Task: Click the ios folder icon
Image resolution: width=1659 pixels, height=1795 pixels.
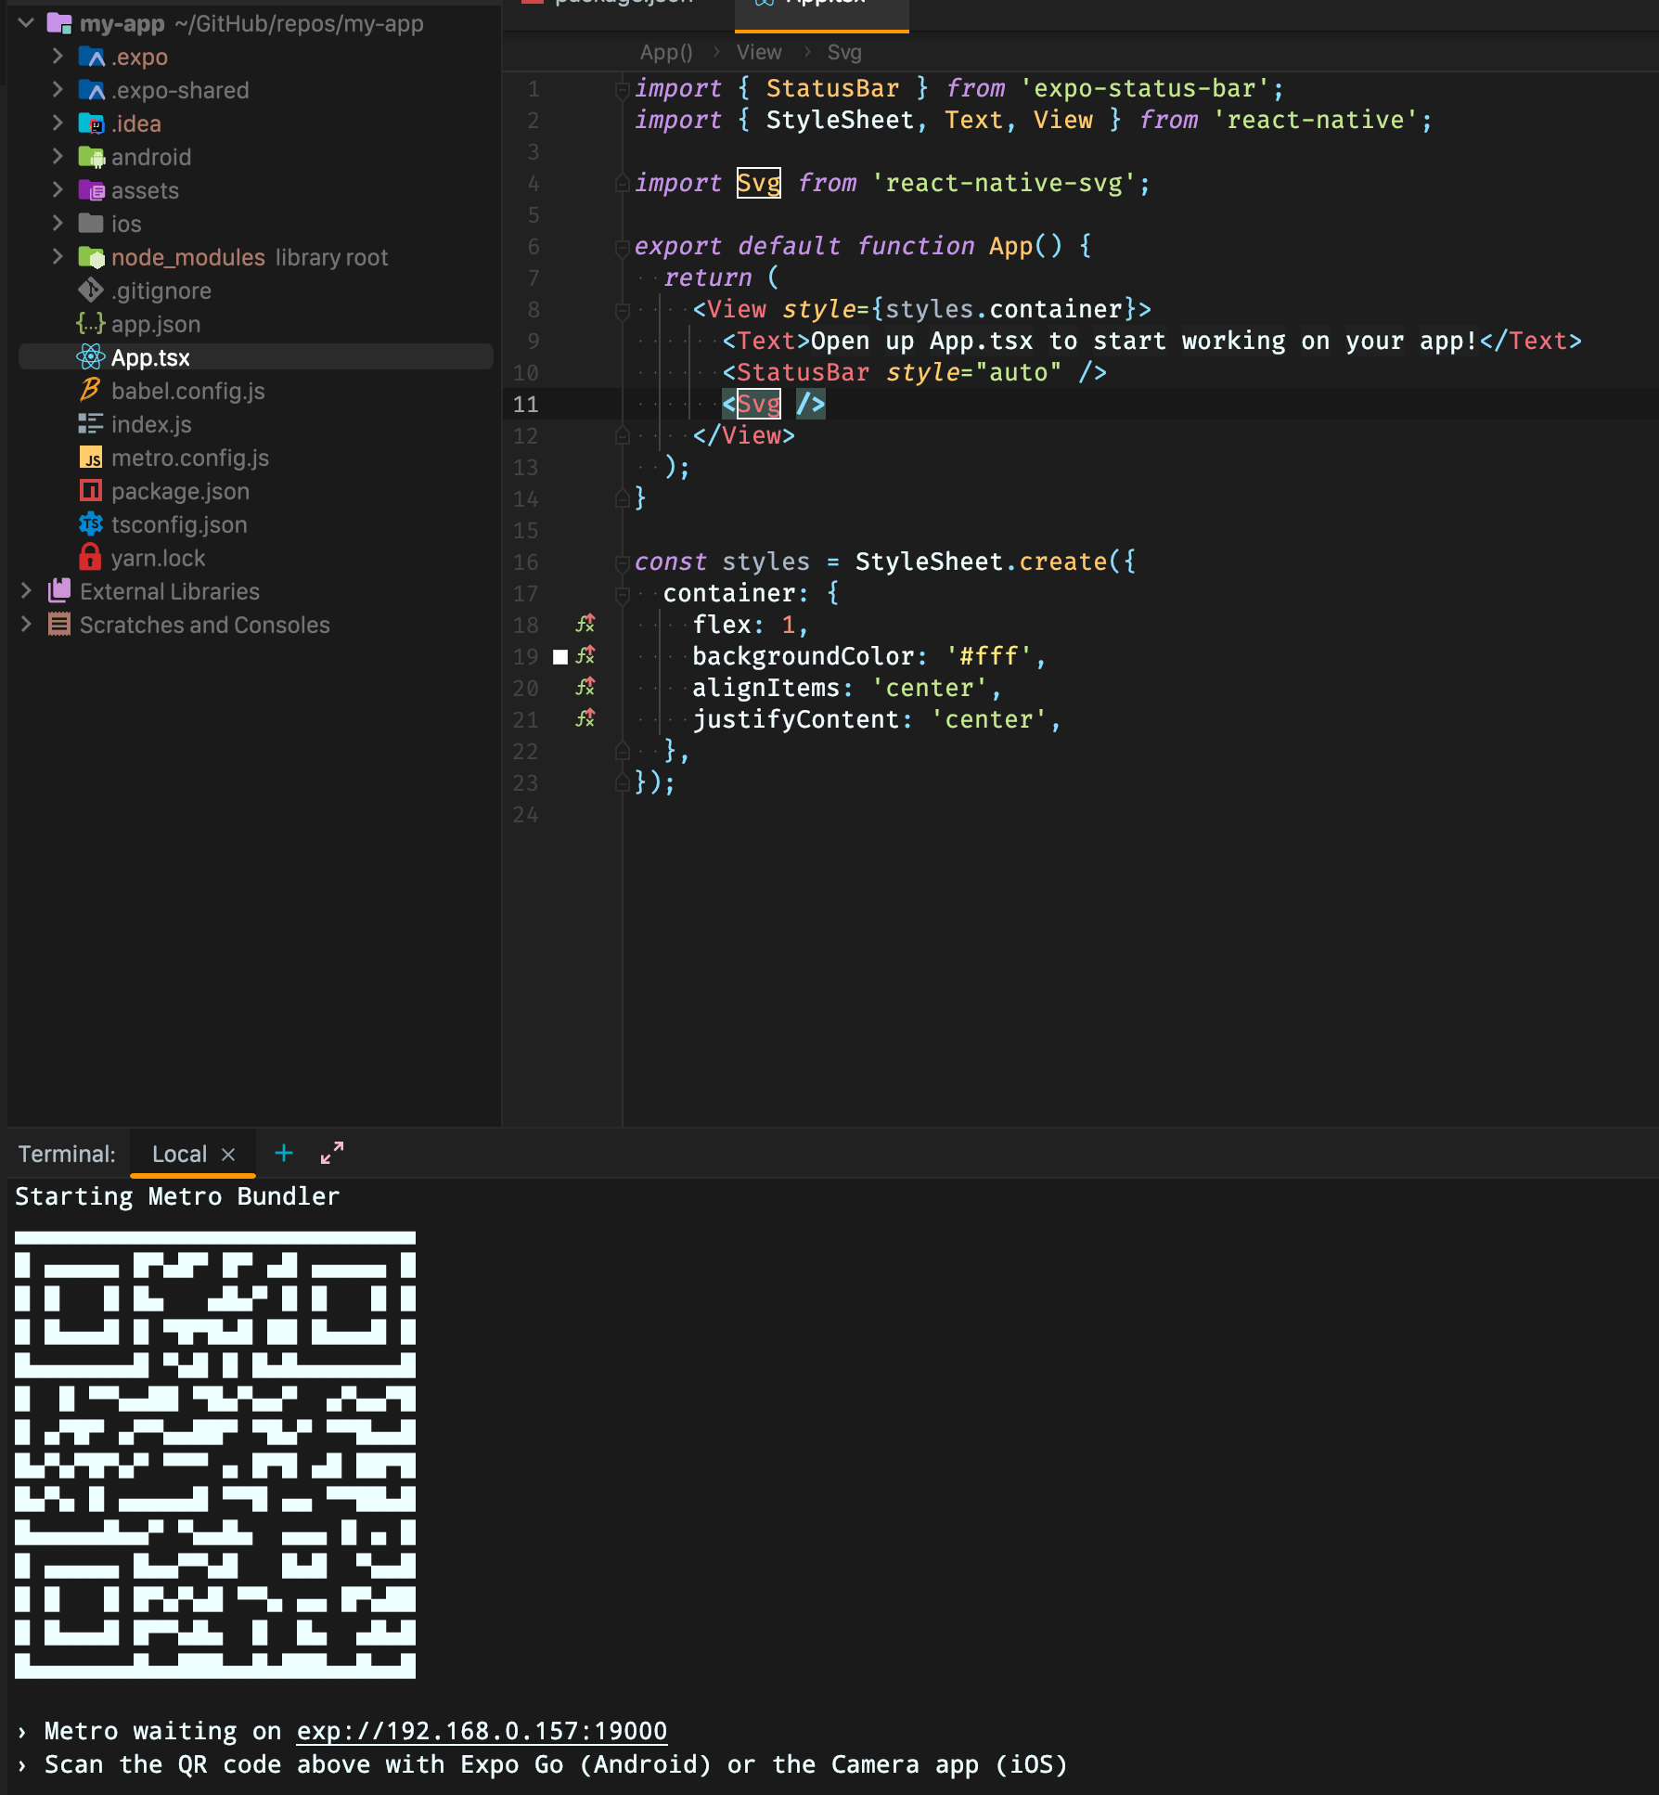Action: [91, 224]
